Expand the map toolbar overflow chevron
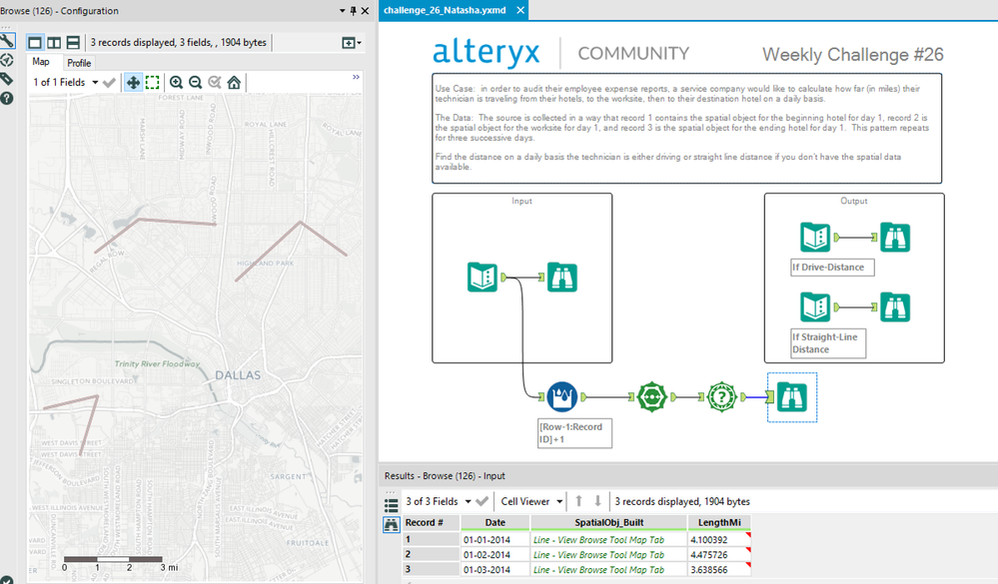Screen dimensions: 998x584 click(x=356, y=77)
